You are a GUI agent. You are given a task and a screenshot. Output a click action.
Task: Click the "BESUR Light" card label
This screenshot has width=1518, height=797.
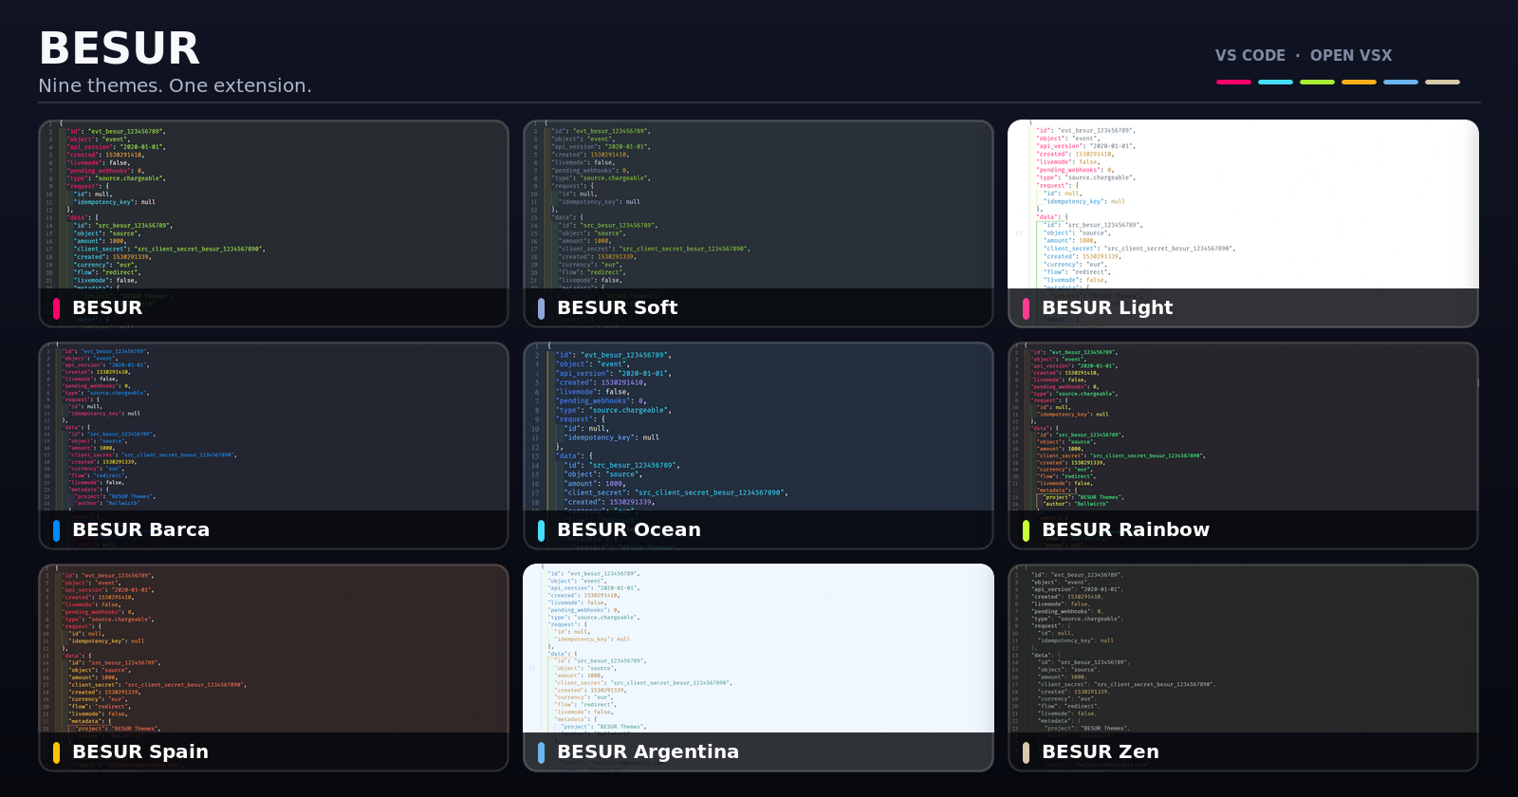pos(1107,308)
